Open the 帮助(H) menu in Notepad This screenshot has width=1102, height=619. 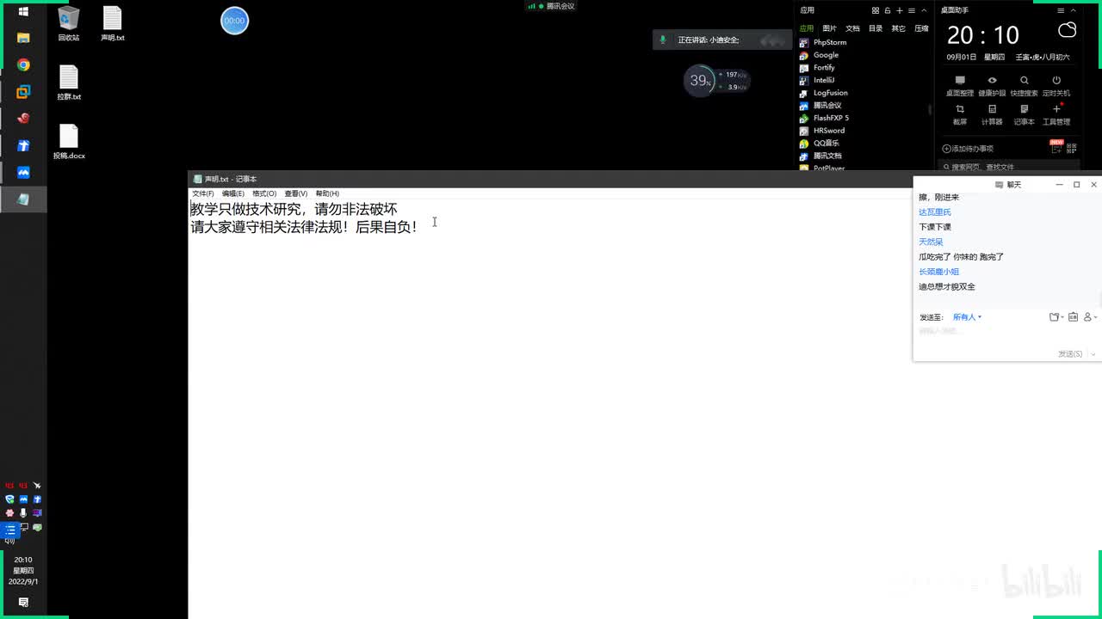click(x=327, y=193)
